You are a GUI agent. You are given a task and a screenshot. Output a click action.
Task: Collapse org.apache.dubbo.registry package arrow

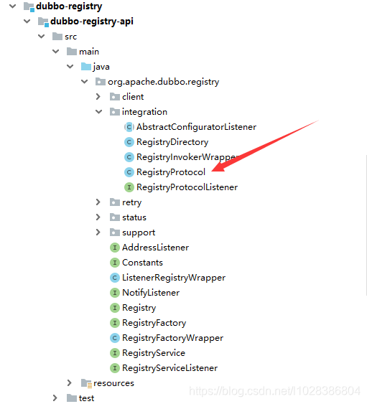[x=85, y=82]
